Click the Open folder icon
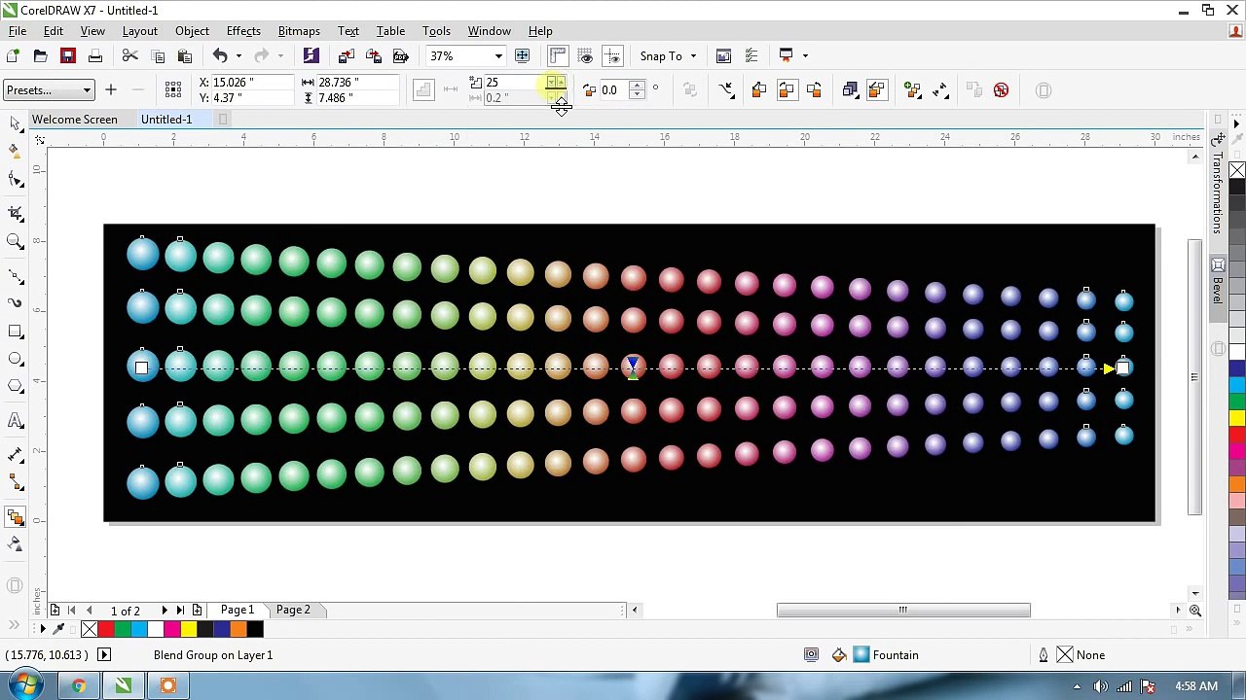 pyautogui.click(x=41, y=55)
